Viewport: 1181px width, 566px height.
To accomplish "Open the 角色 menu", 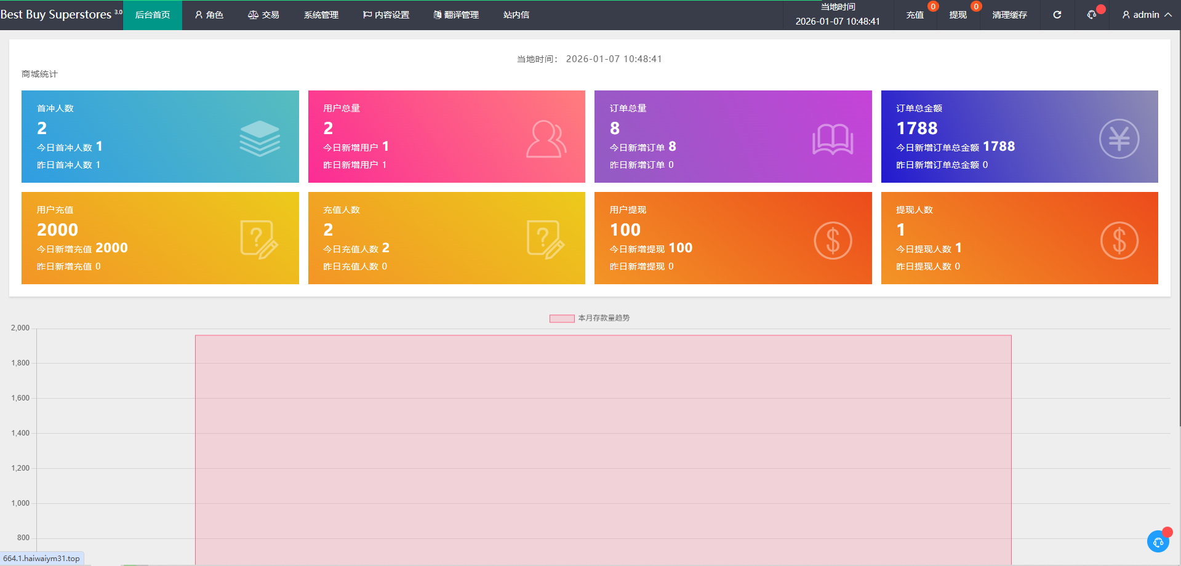I will (x=209, y=15).
